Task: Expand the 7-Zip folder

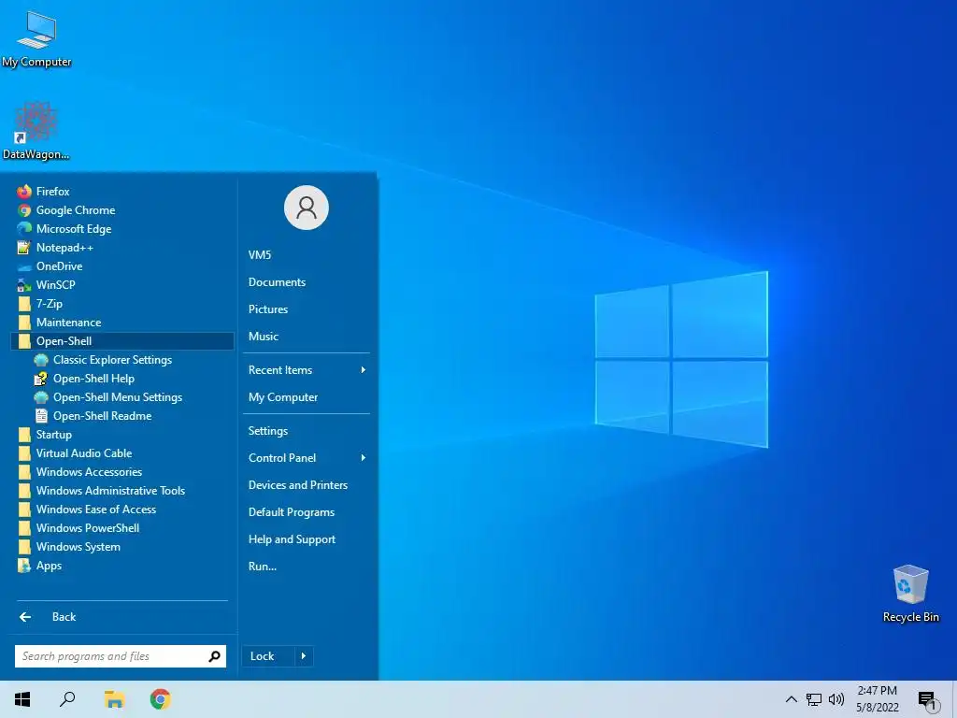Action: [122, 304]
